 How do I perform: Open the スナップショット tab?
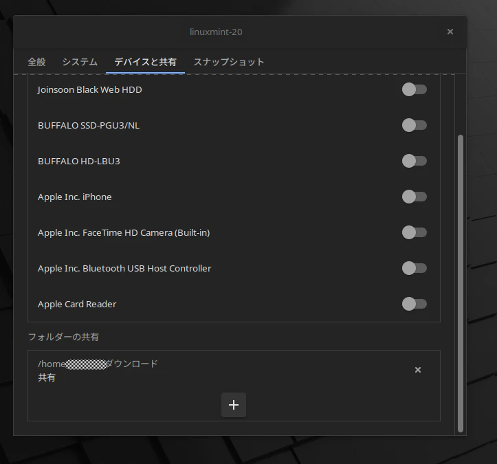coord(229,62)
